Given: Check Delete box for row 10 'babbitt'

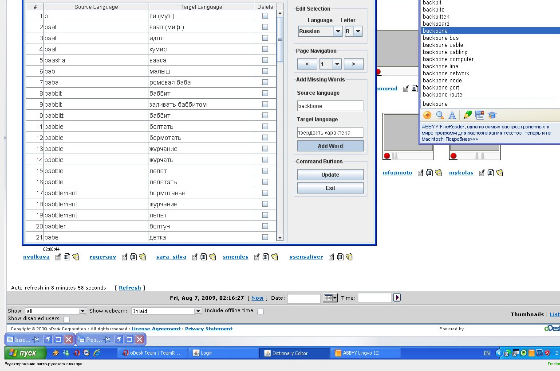Looking at the screenshot, I should click(x=265, y=115).
